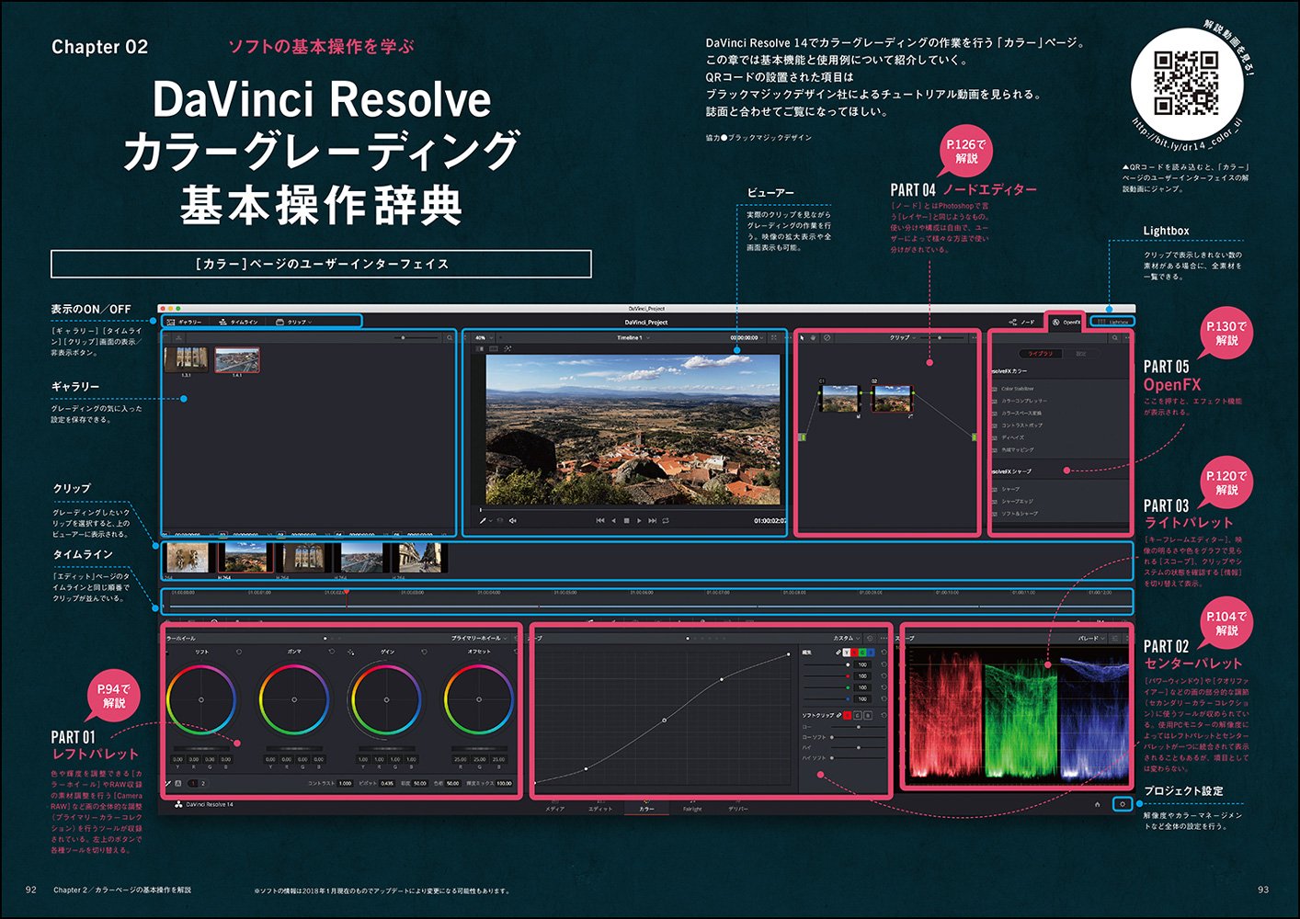1300x919 pixels.
Task: Click the search icon in OpenFX panel
Action: pos(1114,338)
